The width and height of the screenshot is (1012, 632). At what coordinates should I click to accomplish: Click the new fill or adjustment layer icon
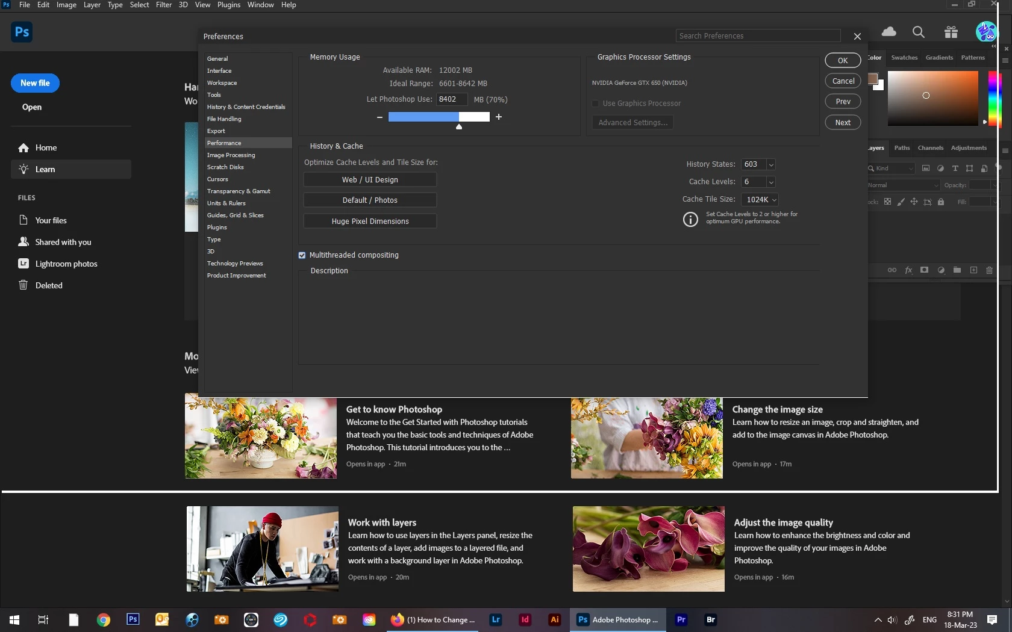(941, 270)
